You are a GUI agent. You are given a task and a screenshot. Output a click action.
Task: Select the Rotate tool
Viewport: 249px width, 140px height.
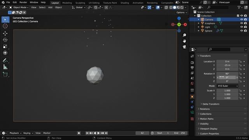click(x=5, y=40)
